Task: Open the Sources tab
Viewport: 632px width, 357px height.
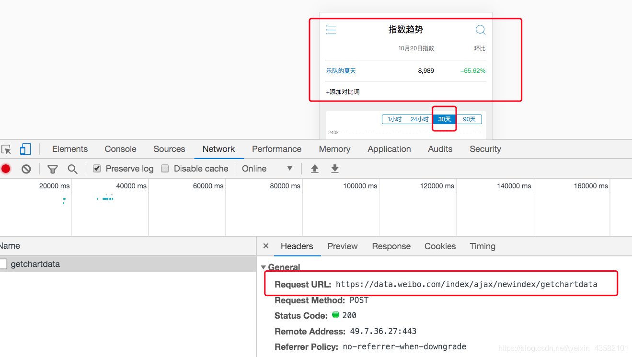Action: pos(169,149)
